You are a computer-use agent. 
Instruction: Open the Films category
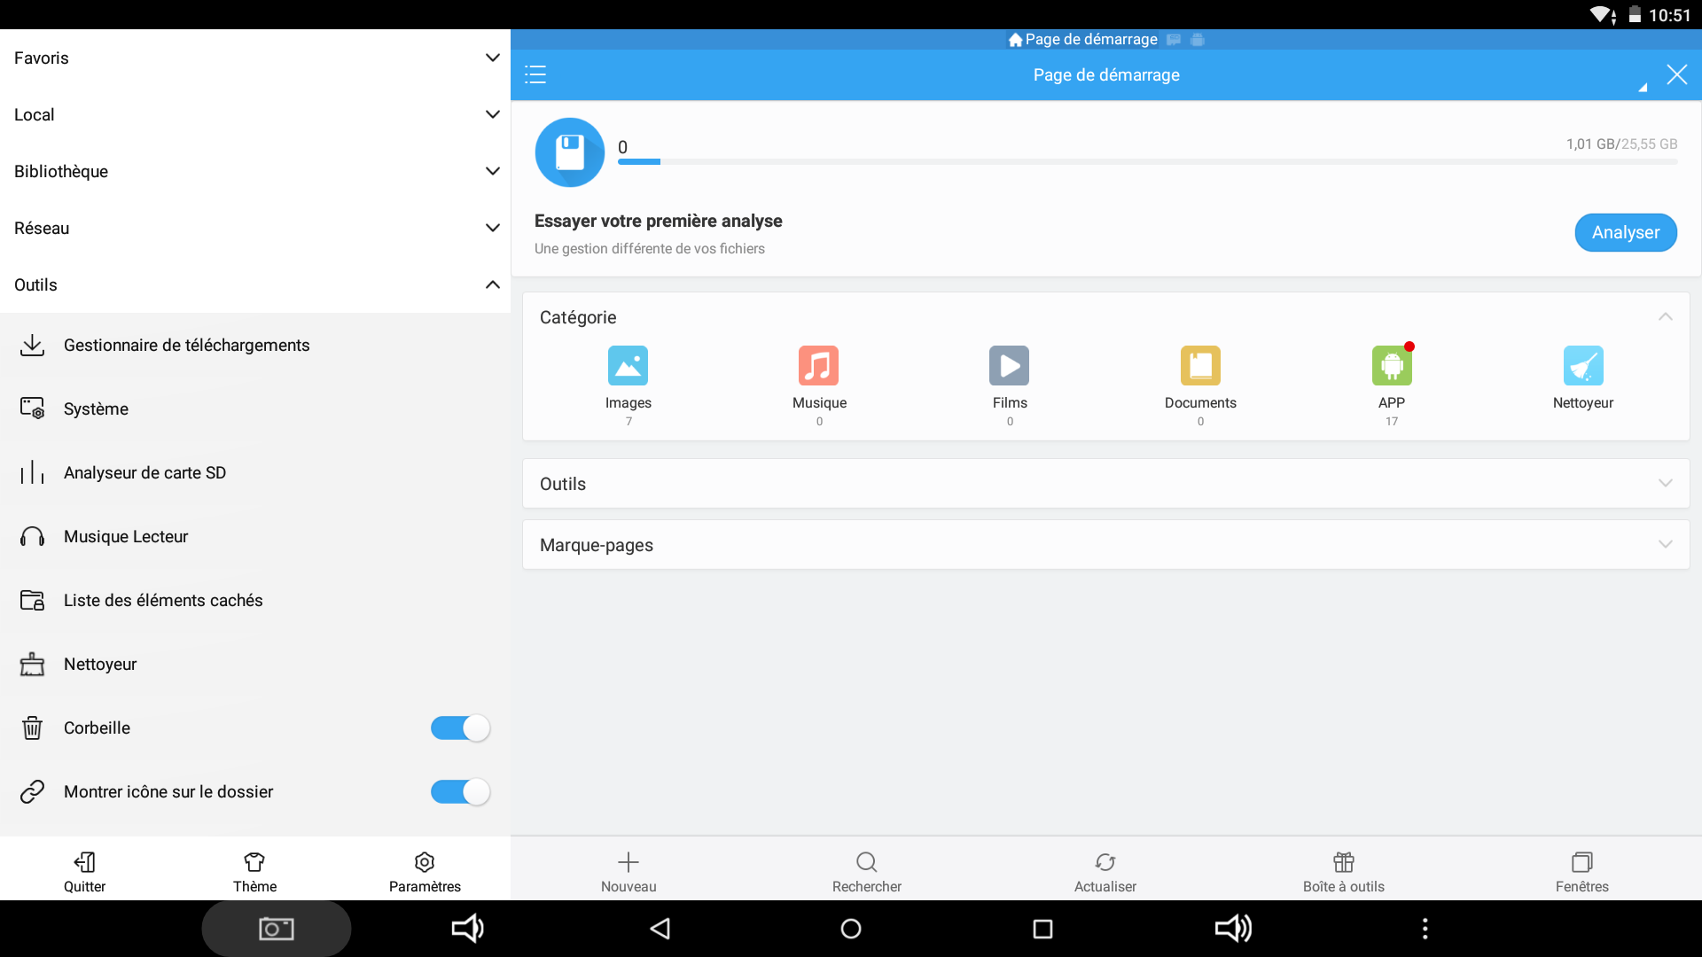point(1009,366)
